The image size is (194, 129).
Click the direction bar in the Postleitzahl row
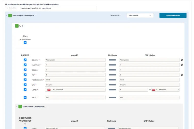pos(112,80)
